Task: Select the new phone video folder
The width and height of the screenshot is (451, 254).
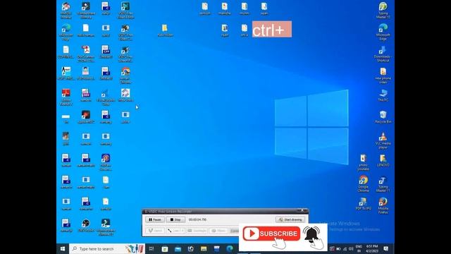Action: point(383,75)
